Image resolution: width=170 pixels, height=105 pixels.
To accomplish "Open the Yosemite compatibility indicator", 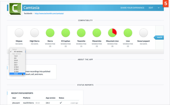I will (x=81, y=33).
